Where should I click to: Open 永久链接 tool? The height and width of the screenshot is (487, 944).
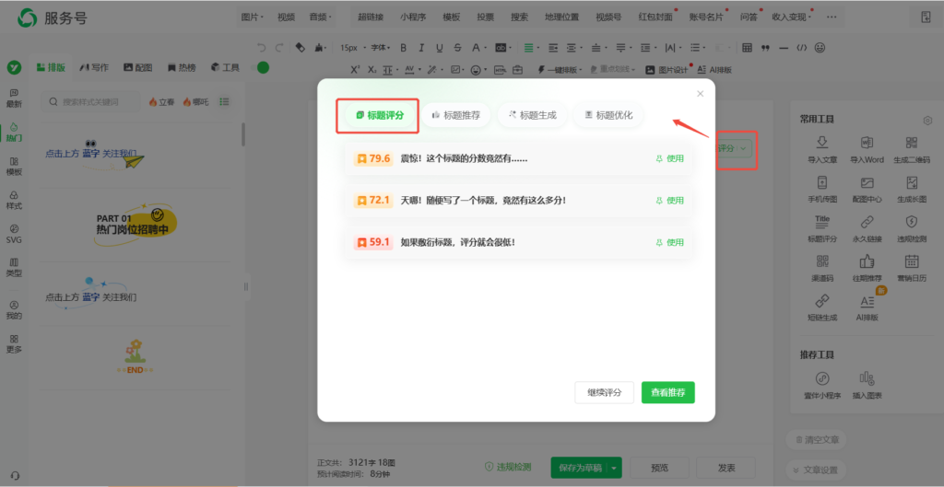tap(867, 228)
